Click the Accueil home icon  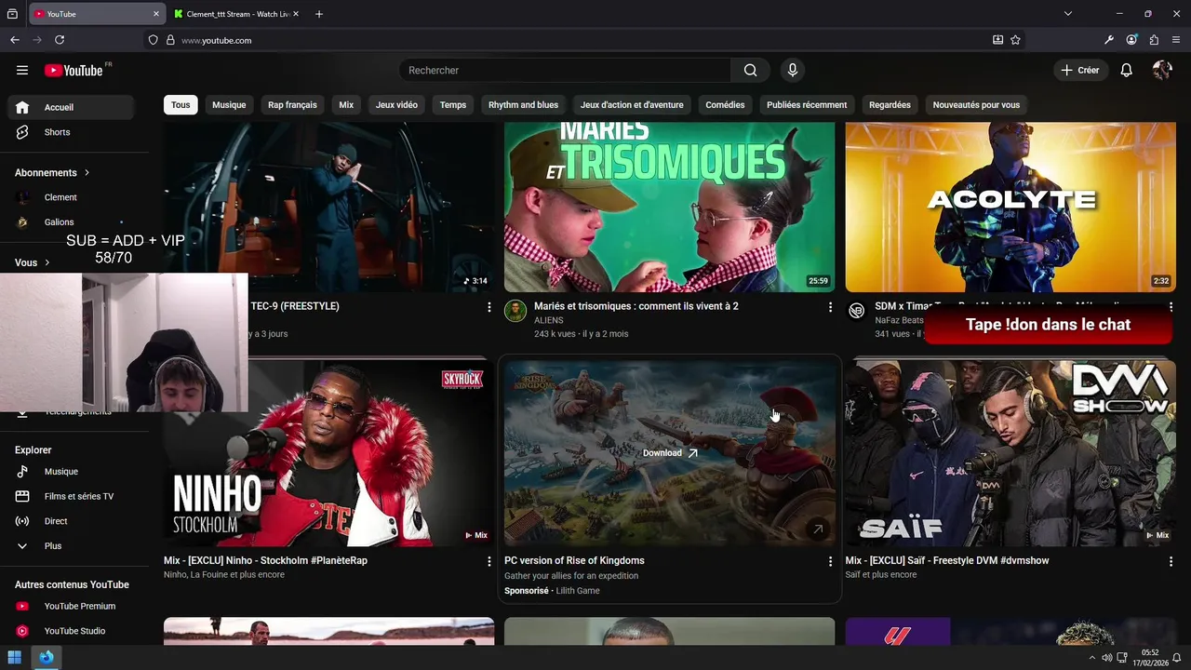22,107
